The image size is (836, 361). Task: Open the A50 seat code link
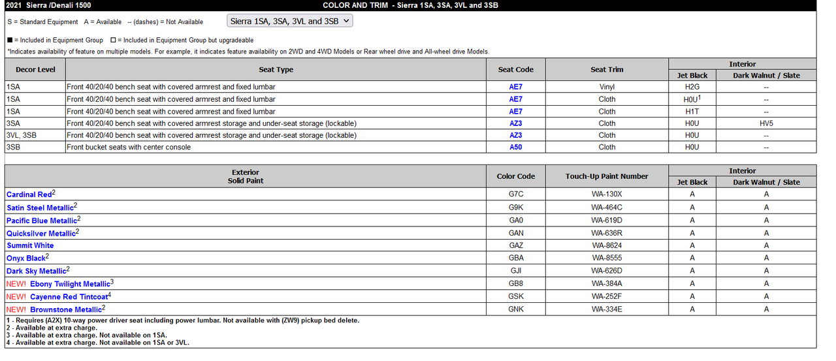tap(516, 148)
